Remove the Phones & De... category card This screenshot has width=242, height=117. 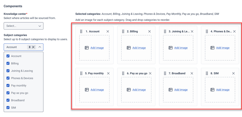[234, 31]
